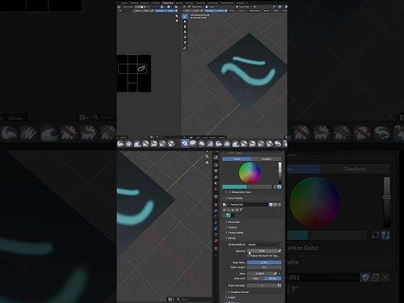Click the teal swatch in the palette
This screenshot has width=404, height=303.
[x=229, y=215]
